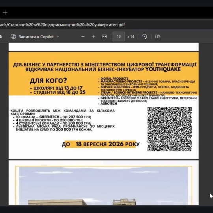Click the AGROTECH bullet
This screenshot has width=213, height=213.
click(109, 104)
